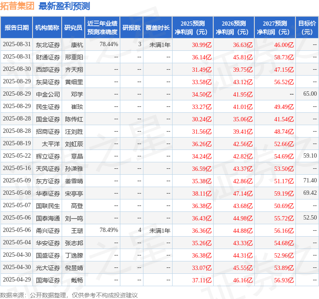
Task: Select the 民生证券 institution cell
Action: (48, 107)
